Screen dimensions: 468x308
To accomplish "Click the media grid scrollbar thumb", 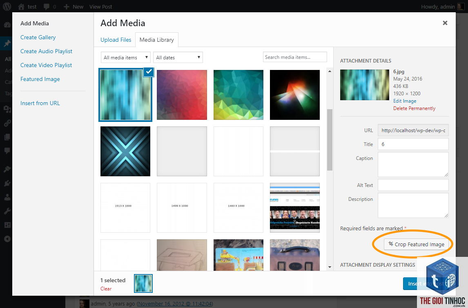I will tap(330, 140).
